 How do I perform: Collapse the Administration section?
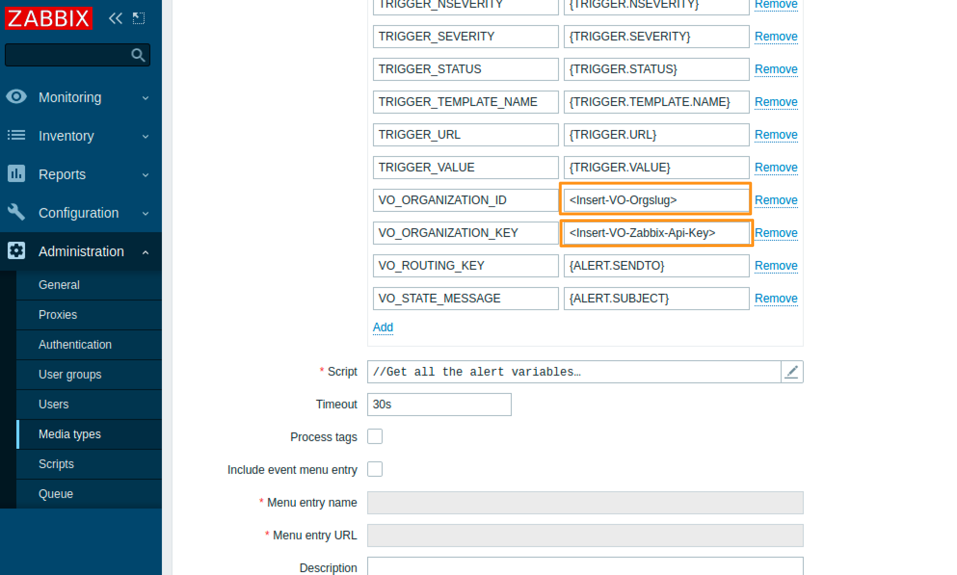point(146,251)
